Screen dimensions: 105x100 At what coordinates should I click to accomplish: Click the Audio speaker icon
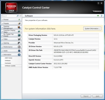(19, 51)
